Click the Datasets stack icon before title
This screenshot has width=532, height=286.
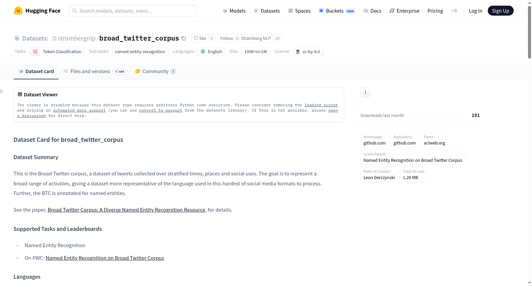(x=17, y=38)
